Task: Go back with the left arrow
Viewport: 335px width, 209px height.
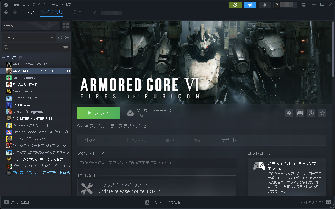Action: [7, 12]
